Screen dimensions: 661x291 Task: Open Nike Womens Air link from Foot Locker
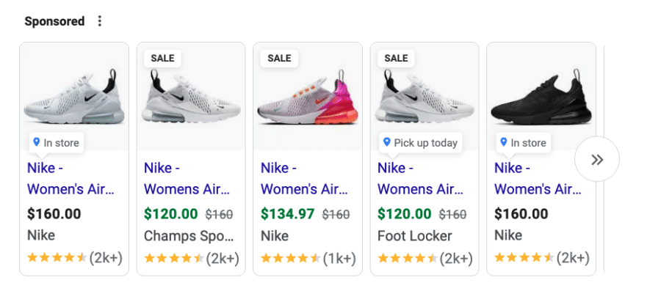pos(421,179)
